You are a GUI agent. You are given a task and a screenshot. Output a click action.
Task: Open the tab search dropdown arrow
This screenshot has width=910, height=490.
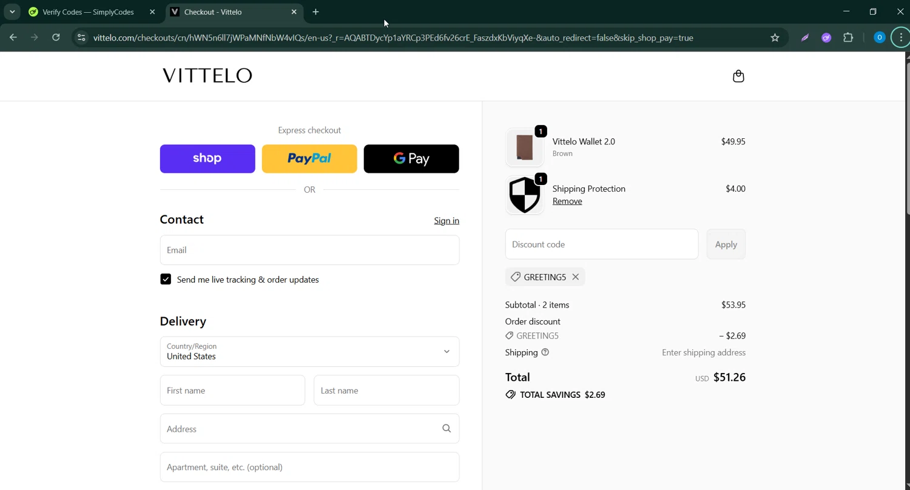[x=12, y=12]
